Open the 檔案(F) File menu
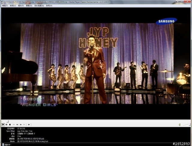 (5, 6)
